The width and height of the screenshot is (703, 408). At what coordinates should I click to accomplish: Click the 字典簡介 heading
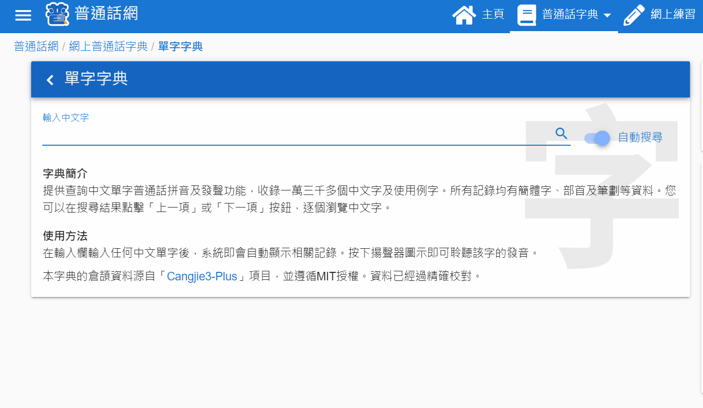click(65, 174)
